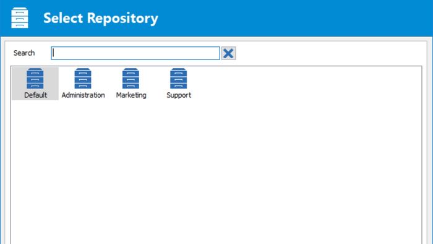Click the Administration label text
The width and height of the screenshot is (433, 244).
[x=83, y=95]
